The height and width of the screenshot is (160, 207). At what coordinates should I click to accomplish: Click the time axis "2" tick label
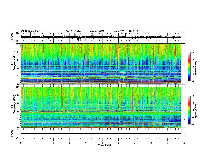(53, 143)
